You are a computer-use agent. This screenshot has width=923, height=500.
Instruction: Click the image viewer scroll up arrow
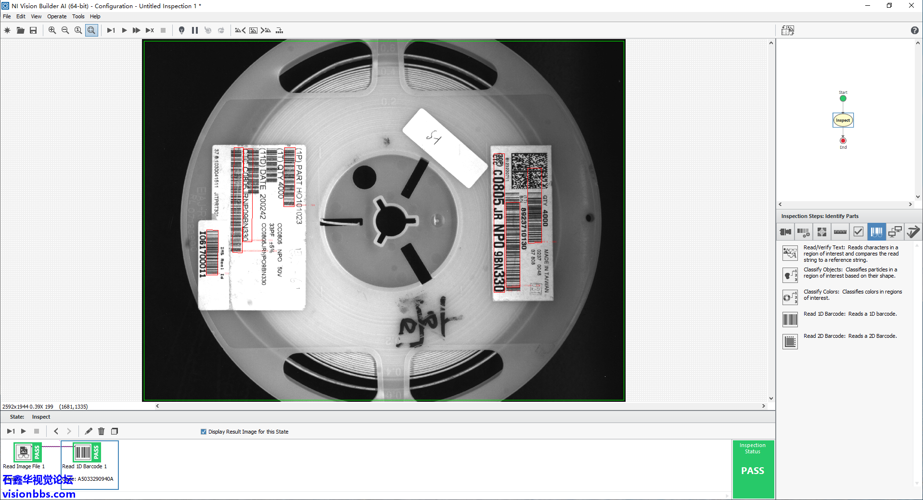point(771,43)
